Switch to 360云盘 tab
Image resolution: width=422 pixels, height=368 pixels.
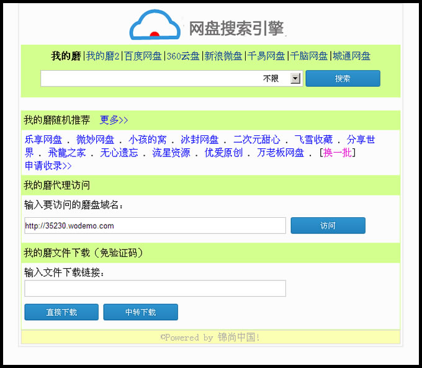pyautogui.click(x=183, y=56)
